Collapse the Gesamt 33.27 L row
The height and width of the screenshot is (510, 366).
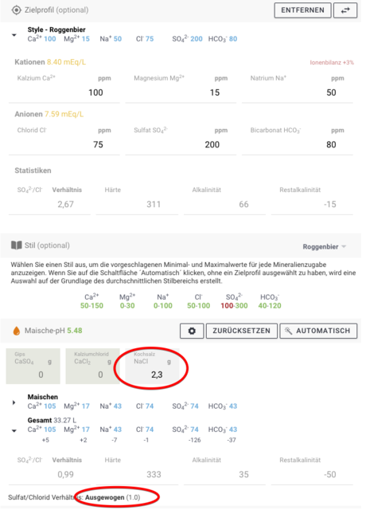pos(14,430)
